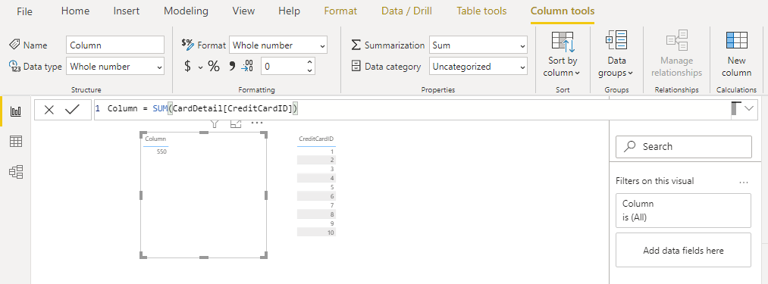Screen dimensions: 768x284
Task: Cancel formula with the X icon
Action: point(49,109)
